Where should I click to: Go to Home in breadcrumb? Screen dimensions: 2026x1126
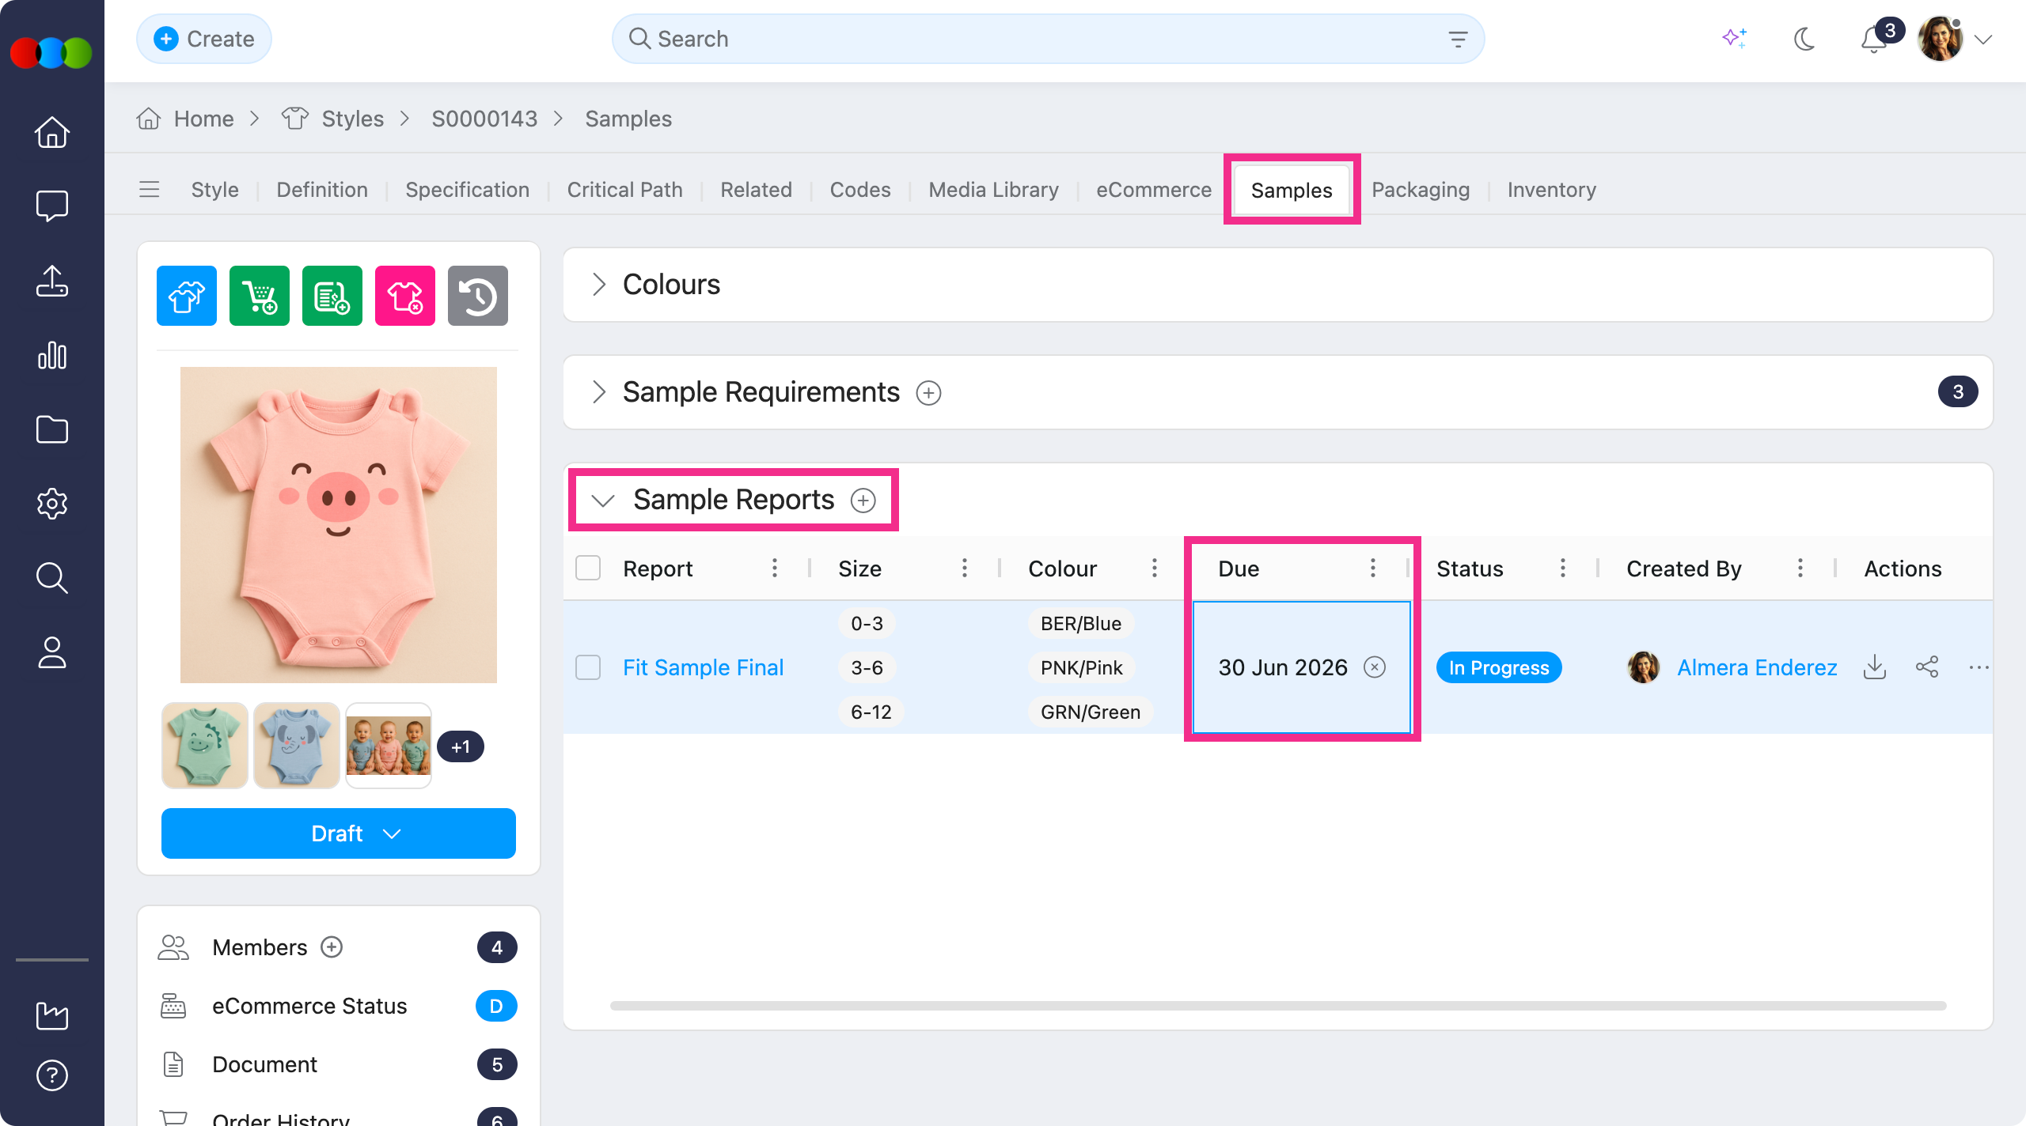[203, 119]
